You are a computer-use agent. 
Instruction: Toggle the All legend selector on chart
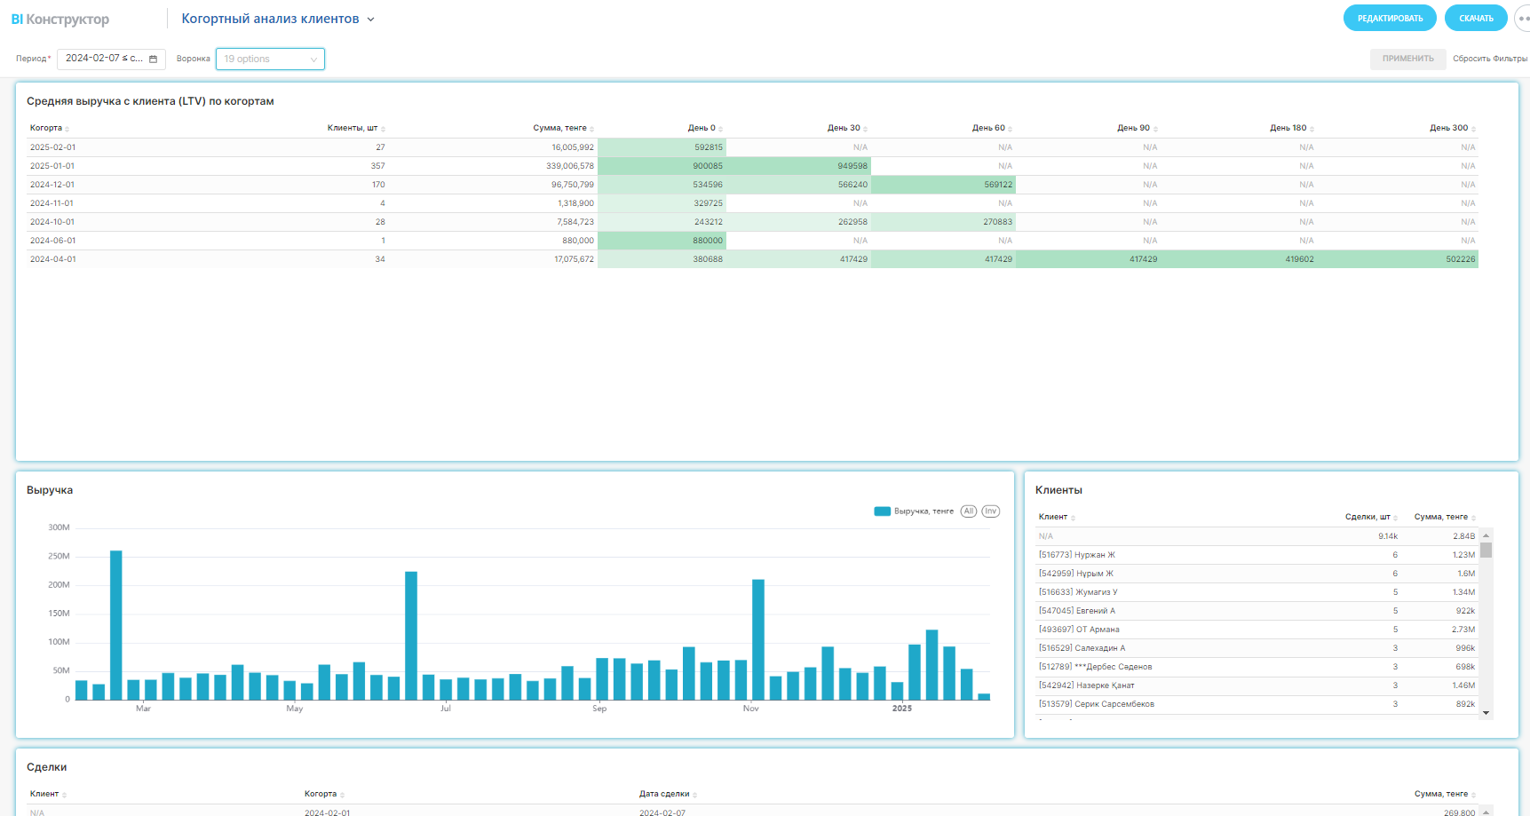pyautogui.click(x=969, y=511)
